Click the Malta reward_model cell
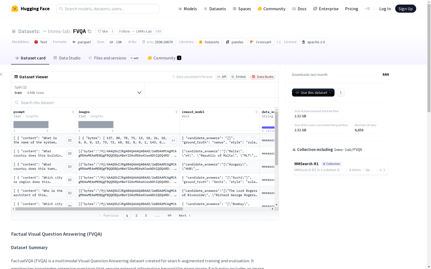Viewport: 431px width, 269px height. (x=220, y=153)
